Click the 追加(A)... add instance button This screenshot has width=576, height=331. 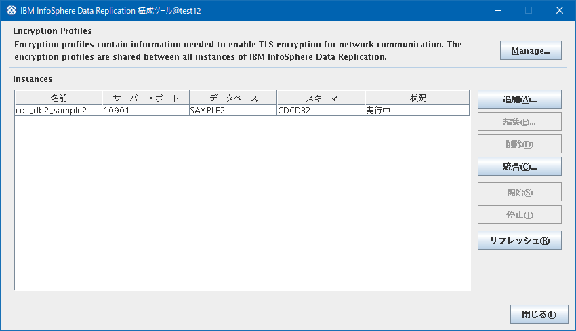pos(520,99)
